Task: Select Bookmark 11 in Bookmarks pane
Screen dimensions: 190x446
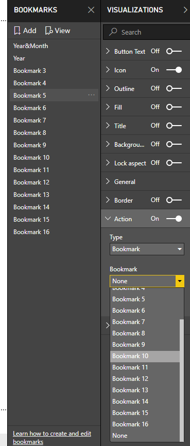Action: point(54,170)
